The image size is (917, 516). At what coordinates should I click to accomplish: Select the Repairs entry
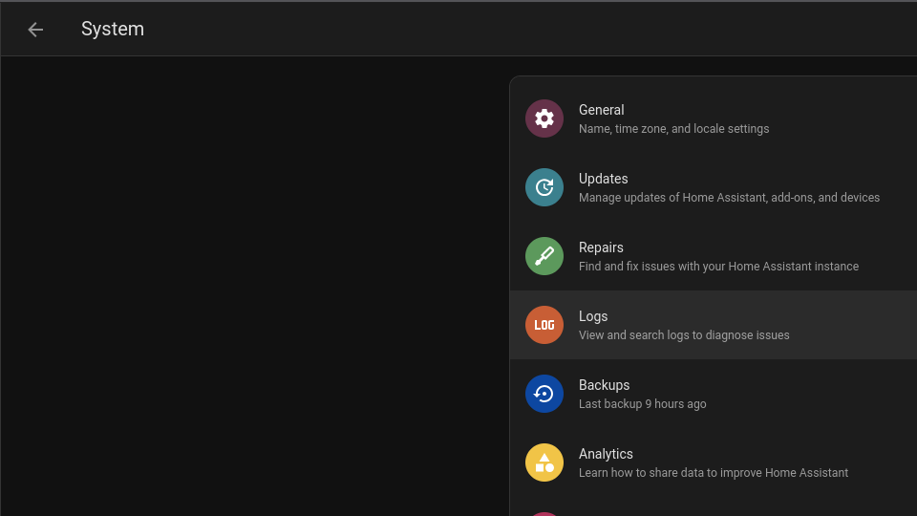601,247
